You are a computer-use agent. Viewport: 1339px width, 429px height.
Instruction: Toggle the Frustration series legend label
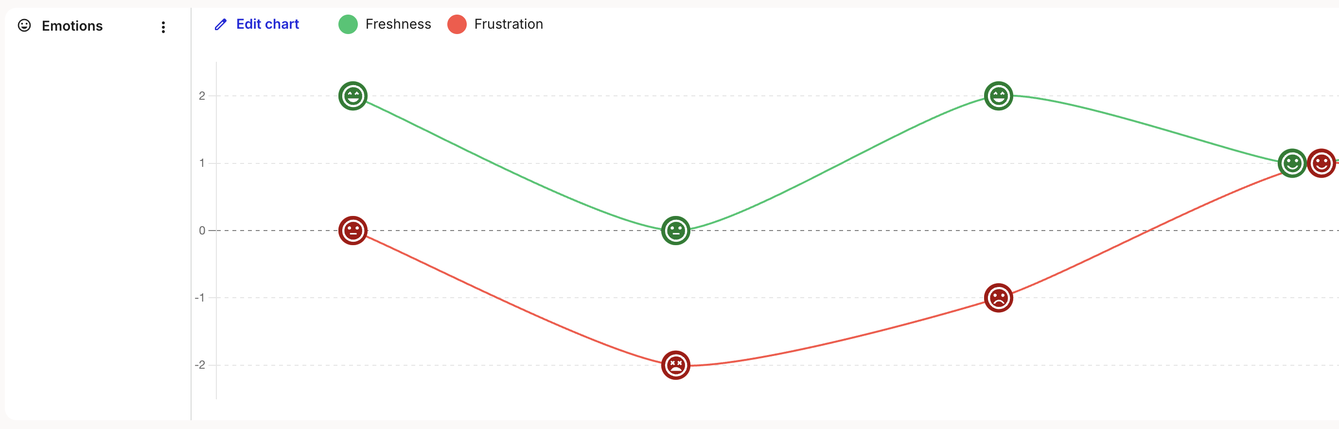(x=508, y=24)
